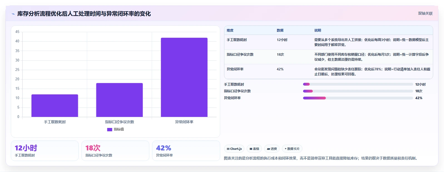Click the description for 手工取数耗时 row
444x172 pixels.
click(x=372, y=42)
